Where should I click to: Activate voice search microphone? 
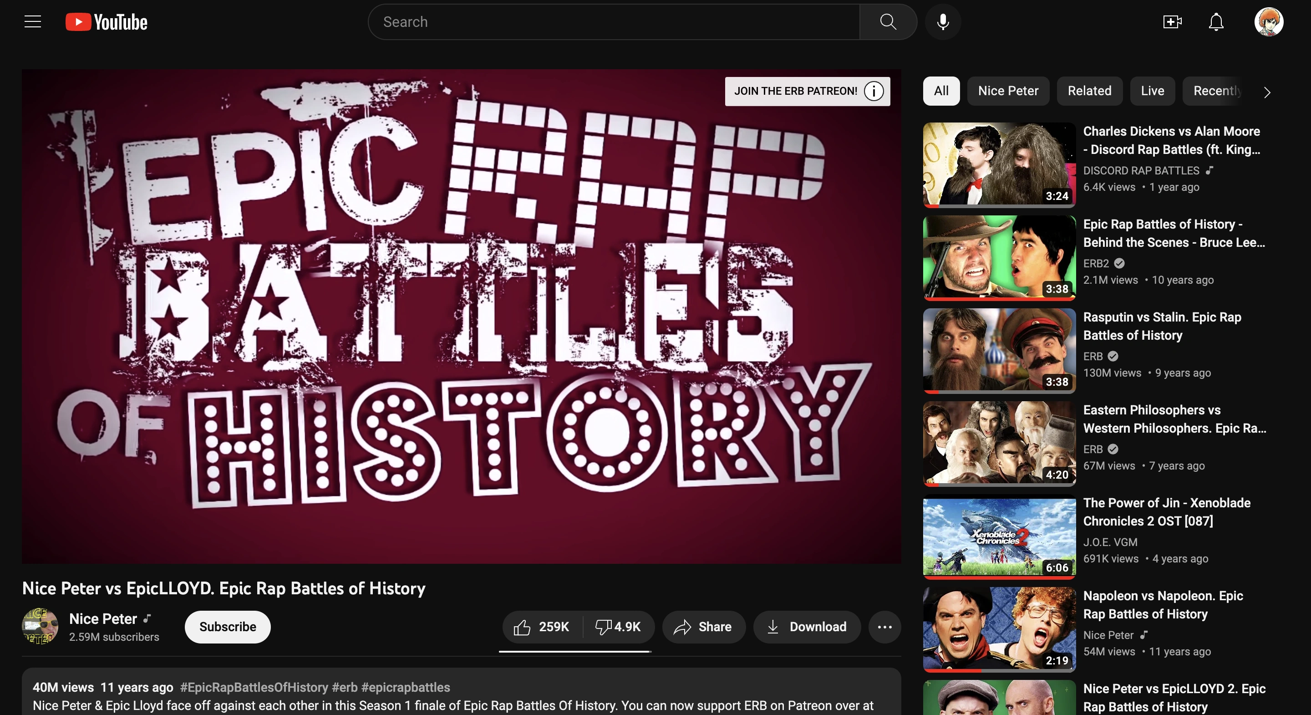943,22
